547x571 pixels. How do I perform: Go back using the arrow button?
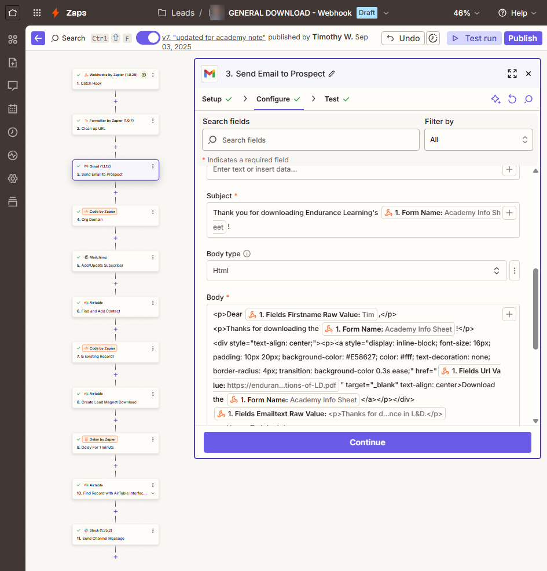38,38
